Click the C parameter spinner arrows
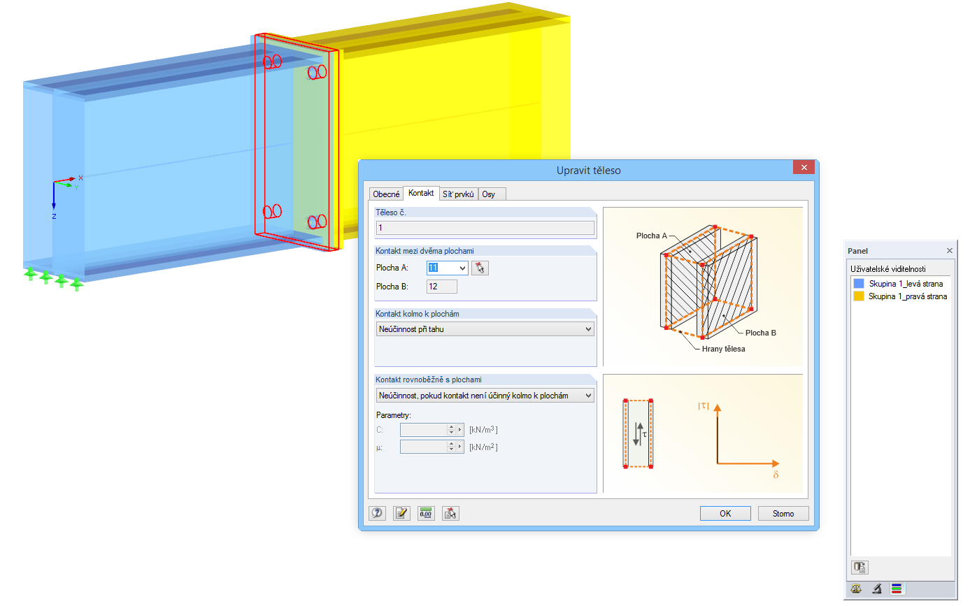 (x=451, y=429)
